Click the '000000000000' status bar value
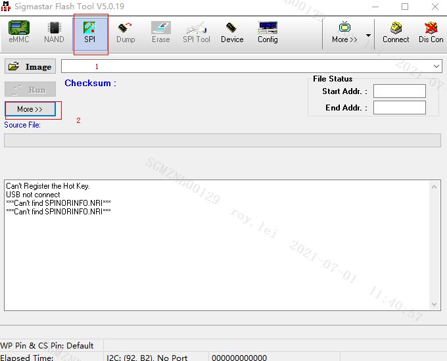Screen dimensions: 447x361 239,358
